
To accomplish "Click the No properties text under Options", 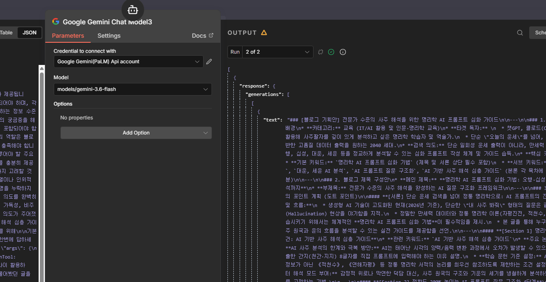I will point(77,118).
